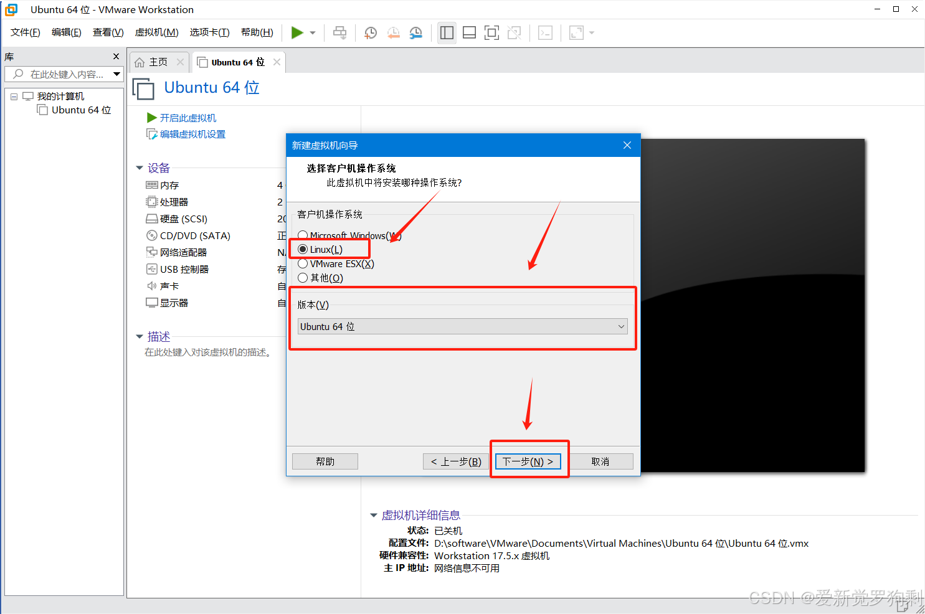Open the power options dropdown arrow beside play
925x614 pixels.
[x=313, y=33]
